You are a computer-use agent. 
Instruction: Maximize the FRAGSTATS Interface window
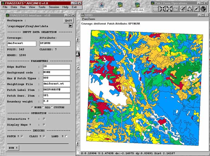point(69,15)
